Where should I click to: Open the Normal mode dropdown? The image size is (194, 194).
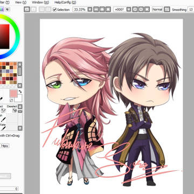[x=157, y=9]
